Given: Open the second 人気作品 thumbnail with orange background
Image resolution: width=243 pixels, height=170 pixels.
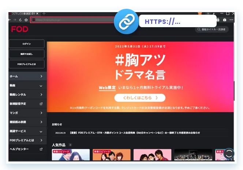Looking at the screenshot, I should 112,155.
